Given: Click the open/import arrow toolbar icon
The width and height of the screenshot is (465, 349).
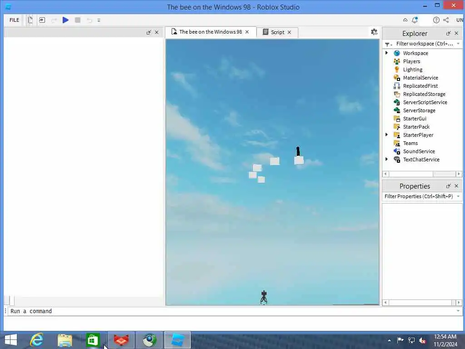Looking at the screenshot, I should coord(42,20).
